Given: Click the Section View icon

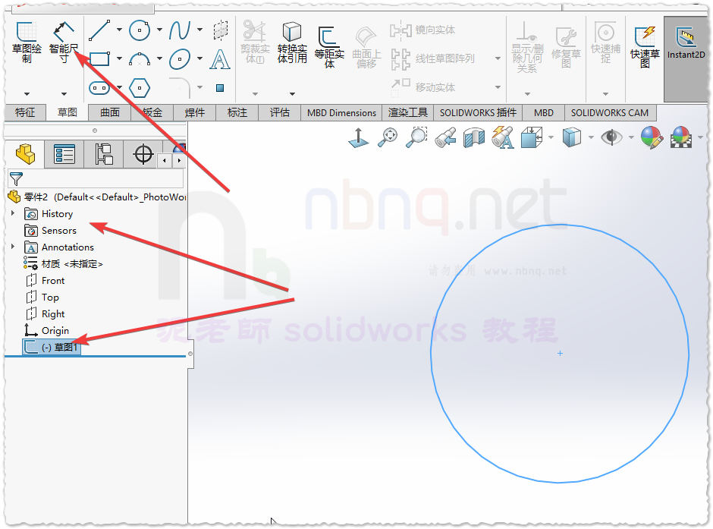Looking at the screenshot, I should (474, 138).
